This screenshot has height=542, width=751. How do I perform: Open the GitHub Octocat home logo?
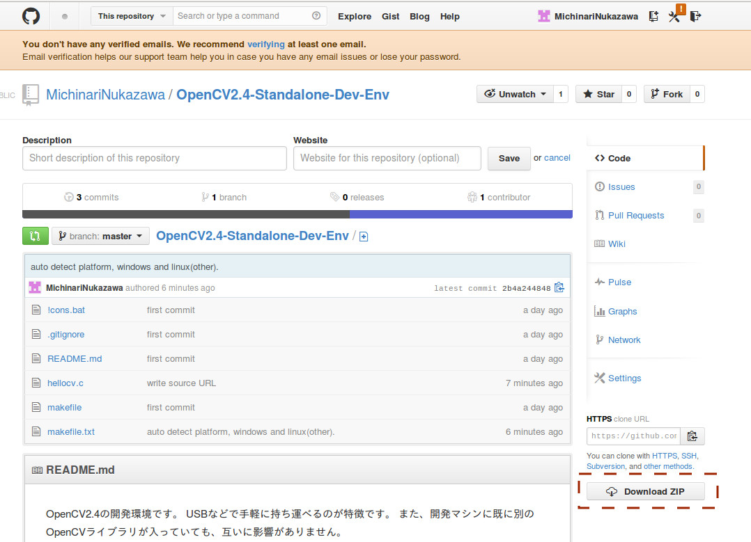tap(31, 16)
